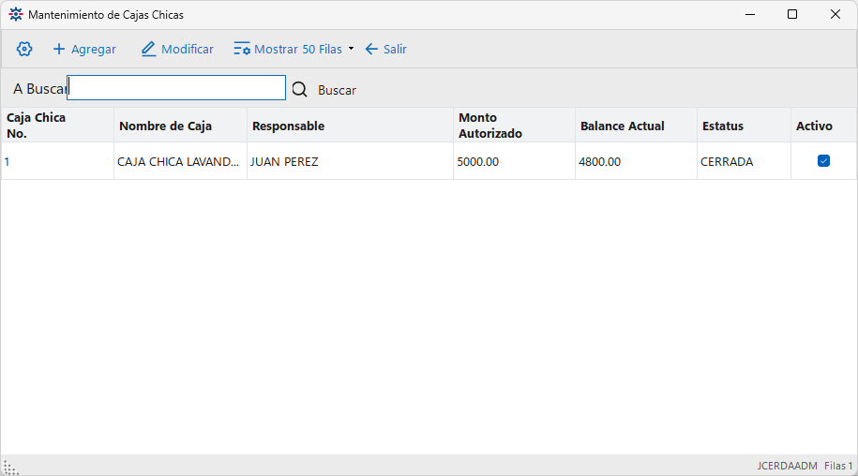The height and width of the screenshot is (476, 858).
Task: Click the Estatus column header
Action: click(x=745, y=126)
